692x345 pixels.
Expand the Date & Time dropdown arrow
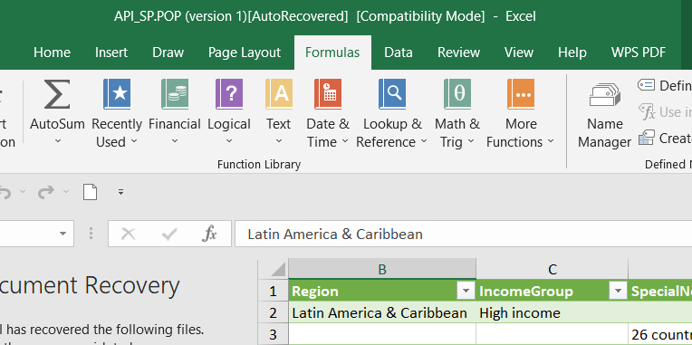[x=345, y=141]
